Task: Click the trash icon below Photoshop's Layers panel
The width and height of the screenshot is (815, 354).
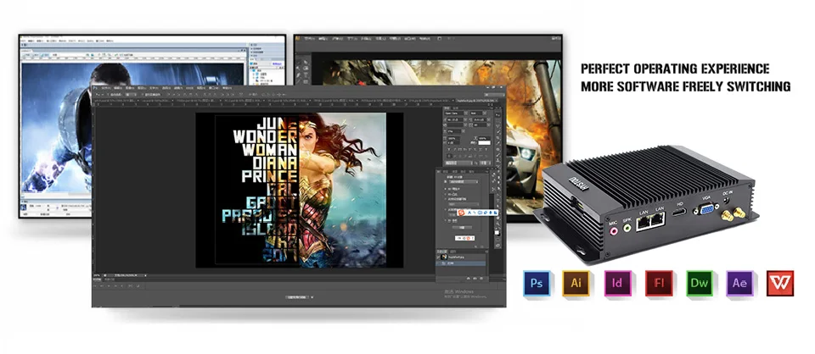Action: tap(481, 279)
